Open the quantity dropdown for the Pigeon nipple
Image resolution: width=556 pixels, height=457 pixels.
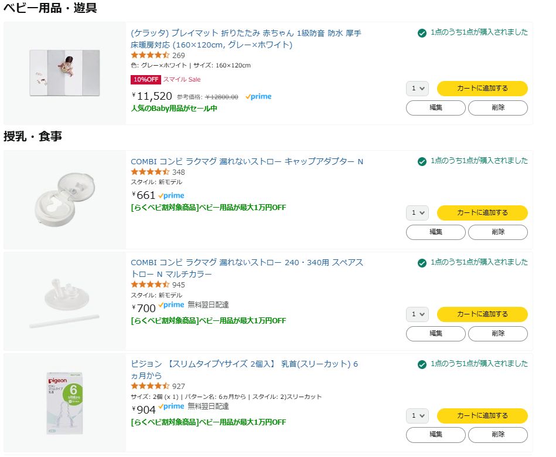(x=417, y=416)
